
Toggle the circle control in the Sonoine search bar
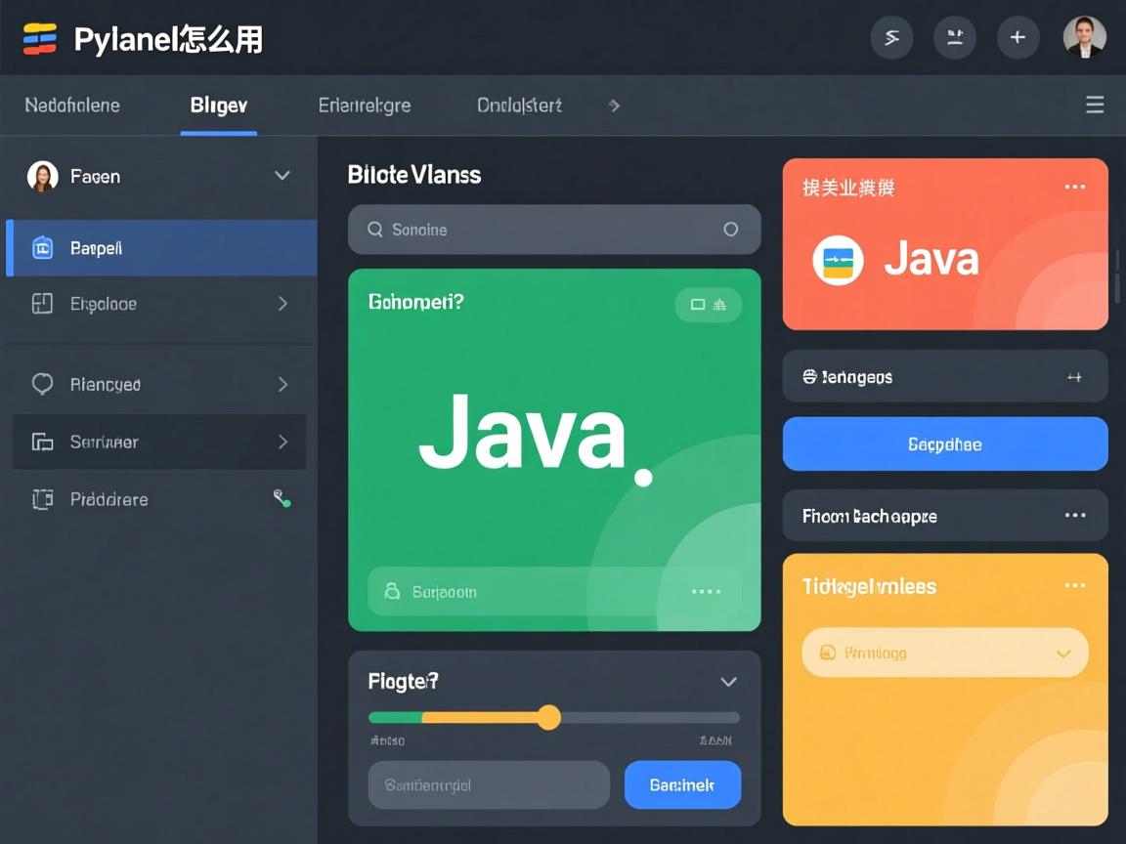point(731,230)
